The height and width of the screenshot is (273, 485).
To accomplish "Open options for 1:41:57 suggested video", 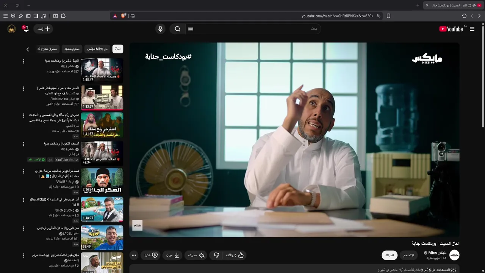I will [x=23, y=116].
